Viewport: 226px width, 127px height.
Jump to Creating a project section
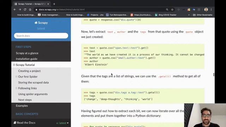29,71
